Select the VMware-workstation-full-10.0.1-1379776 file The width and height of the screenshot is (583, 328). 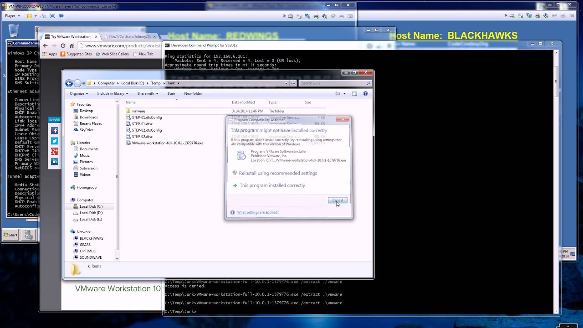167,143
